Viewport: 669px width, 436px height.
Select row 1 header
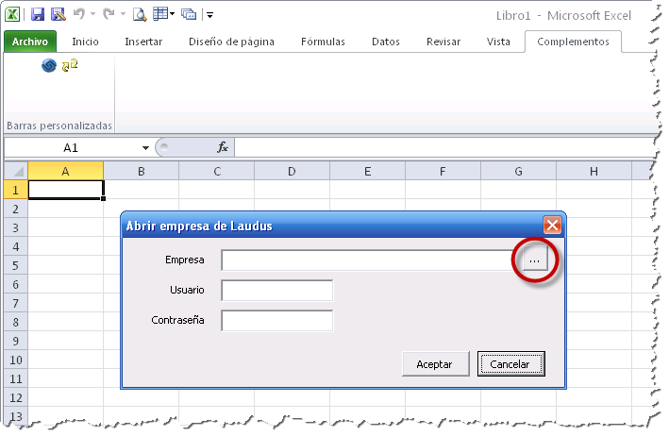coord(16,190)
